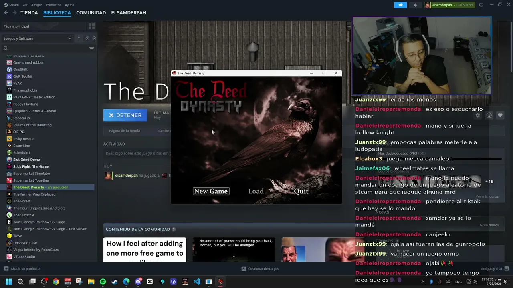This screenshot has width=513, height=288.
Task: Collapse library list with the up-arrow icon
Action: pyautogui.click(x=79, y=38)
